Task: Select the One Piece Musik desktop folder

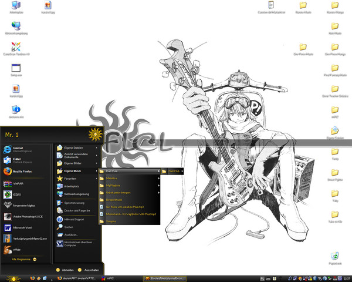Action: pos(303,49)
